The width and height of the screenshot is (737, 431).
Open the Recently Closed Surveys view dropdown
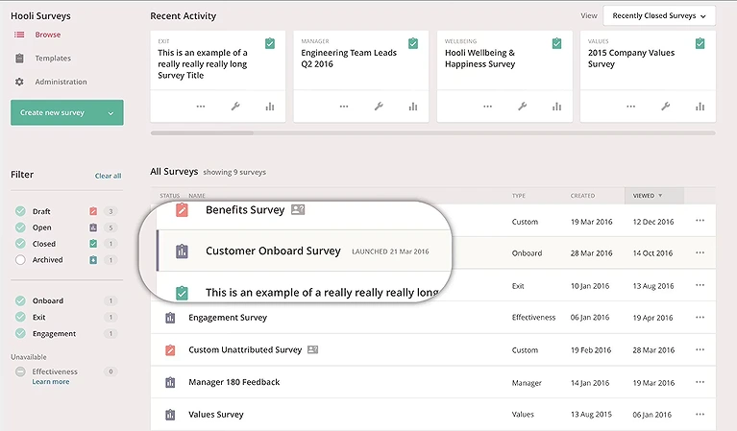tap(659, 15)
